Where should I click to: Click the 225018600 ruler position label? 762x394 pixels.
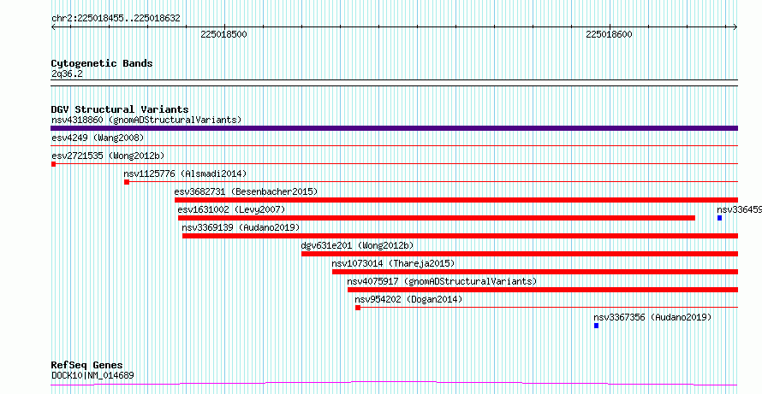coord(610,34)
